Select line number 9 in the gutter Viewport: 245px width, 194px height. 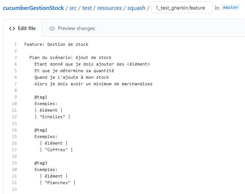15,97
